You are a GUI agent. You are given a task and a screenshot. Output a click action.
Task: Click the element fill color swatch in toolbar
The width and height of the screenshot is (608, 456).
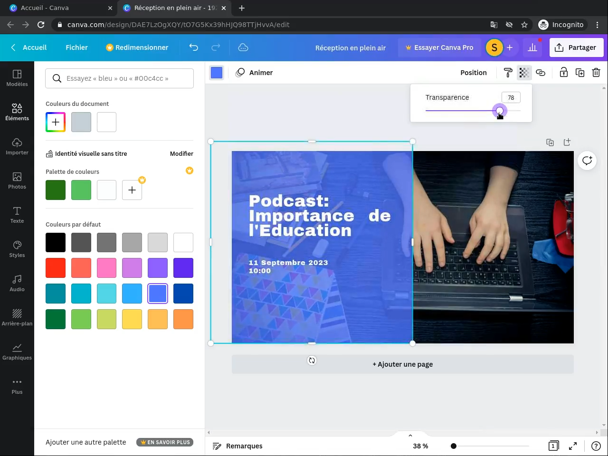[x=217, y=73]
